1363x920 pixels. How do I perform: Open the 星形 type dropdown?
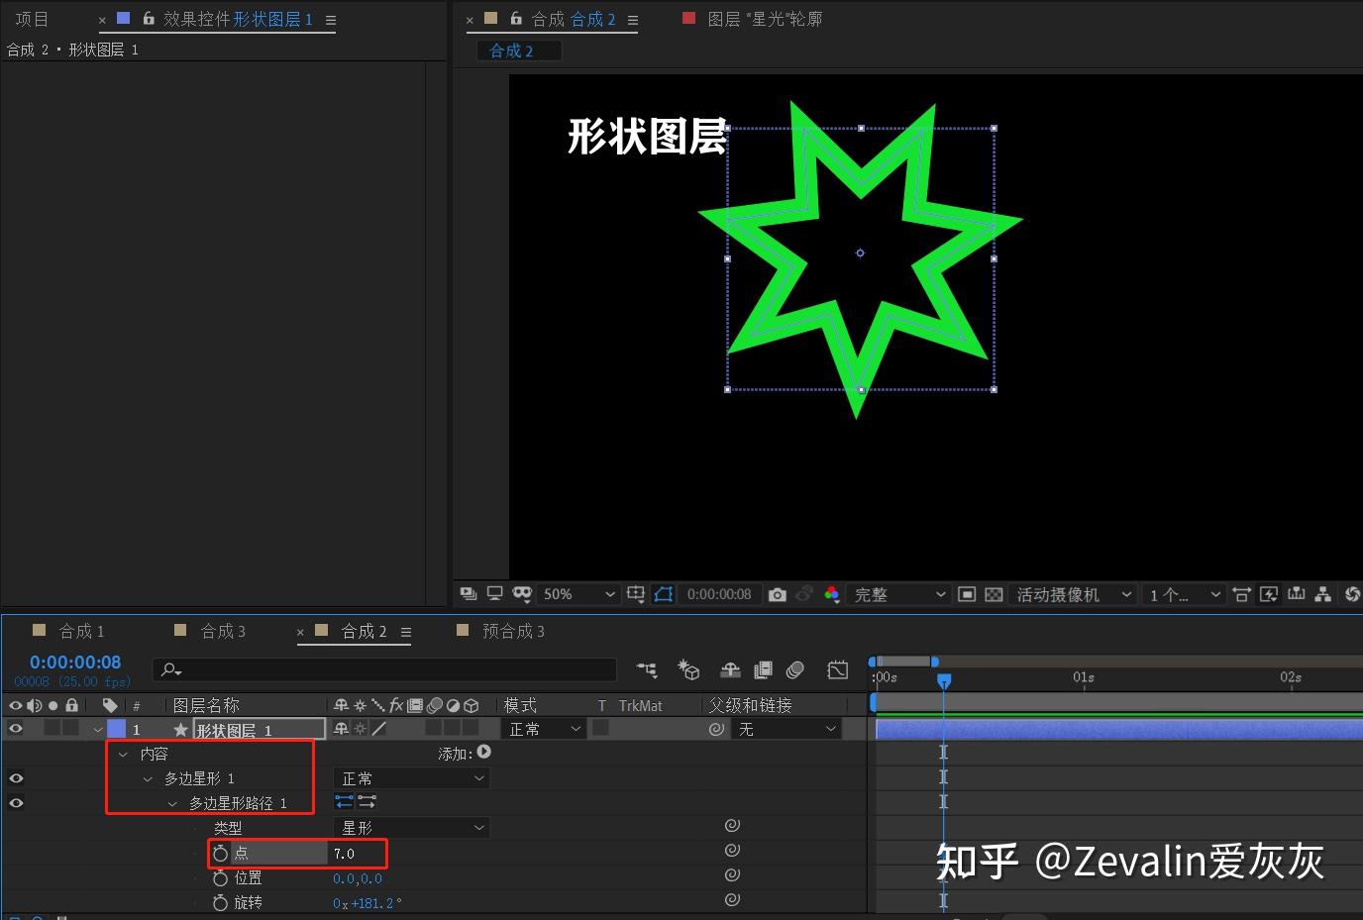[x=411, y=827]
